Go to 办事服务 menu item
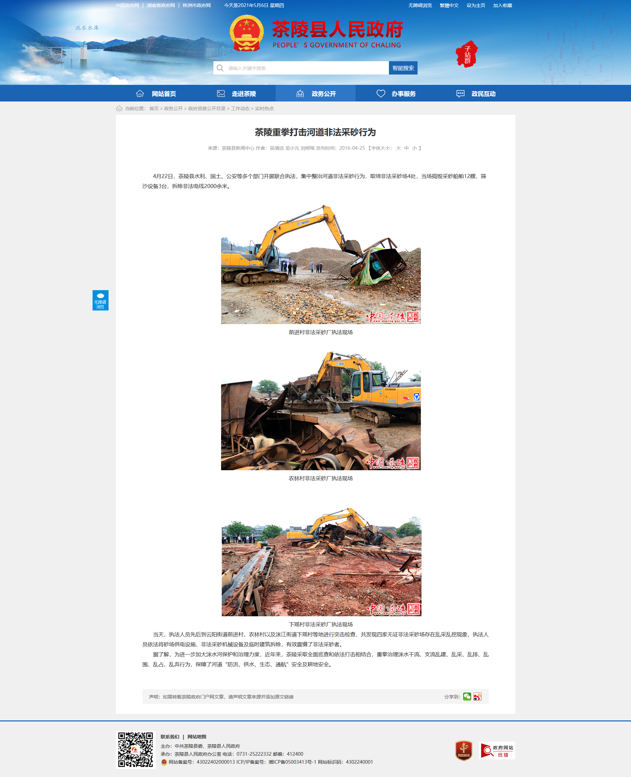This screenshot has height=777, width=631. [396, 94]
